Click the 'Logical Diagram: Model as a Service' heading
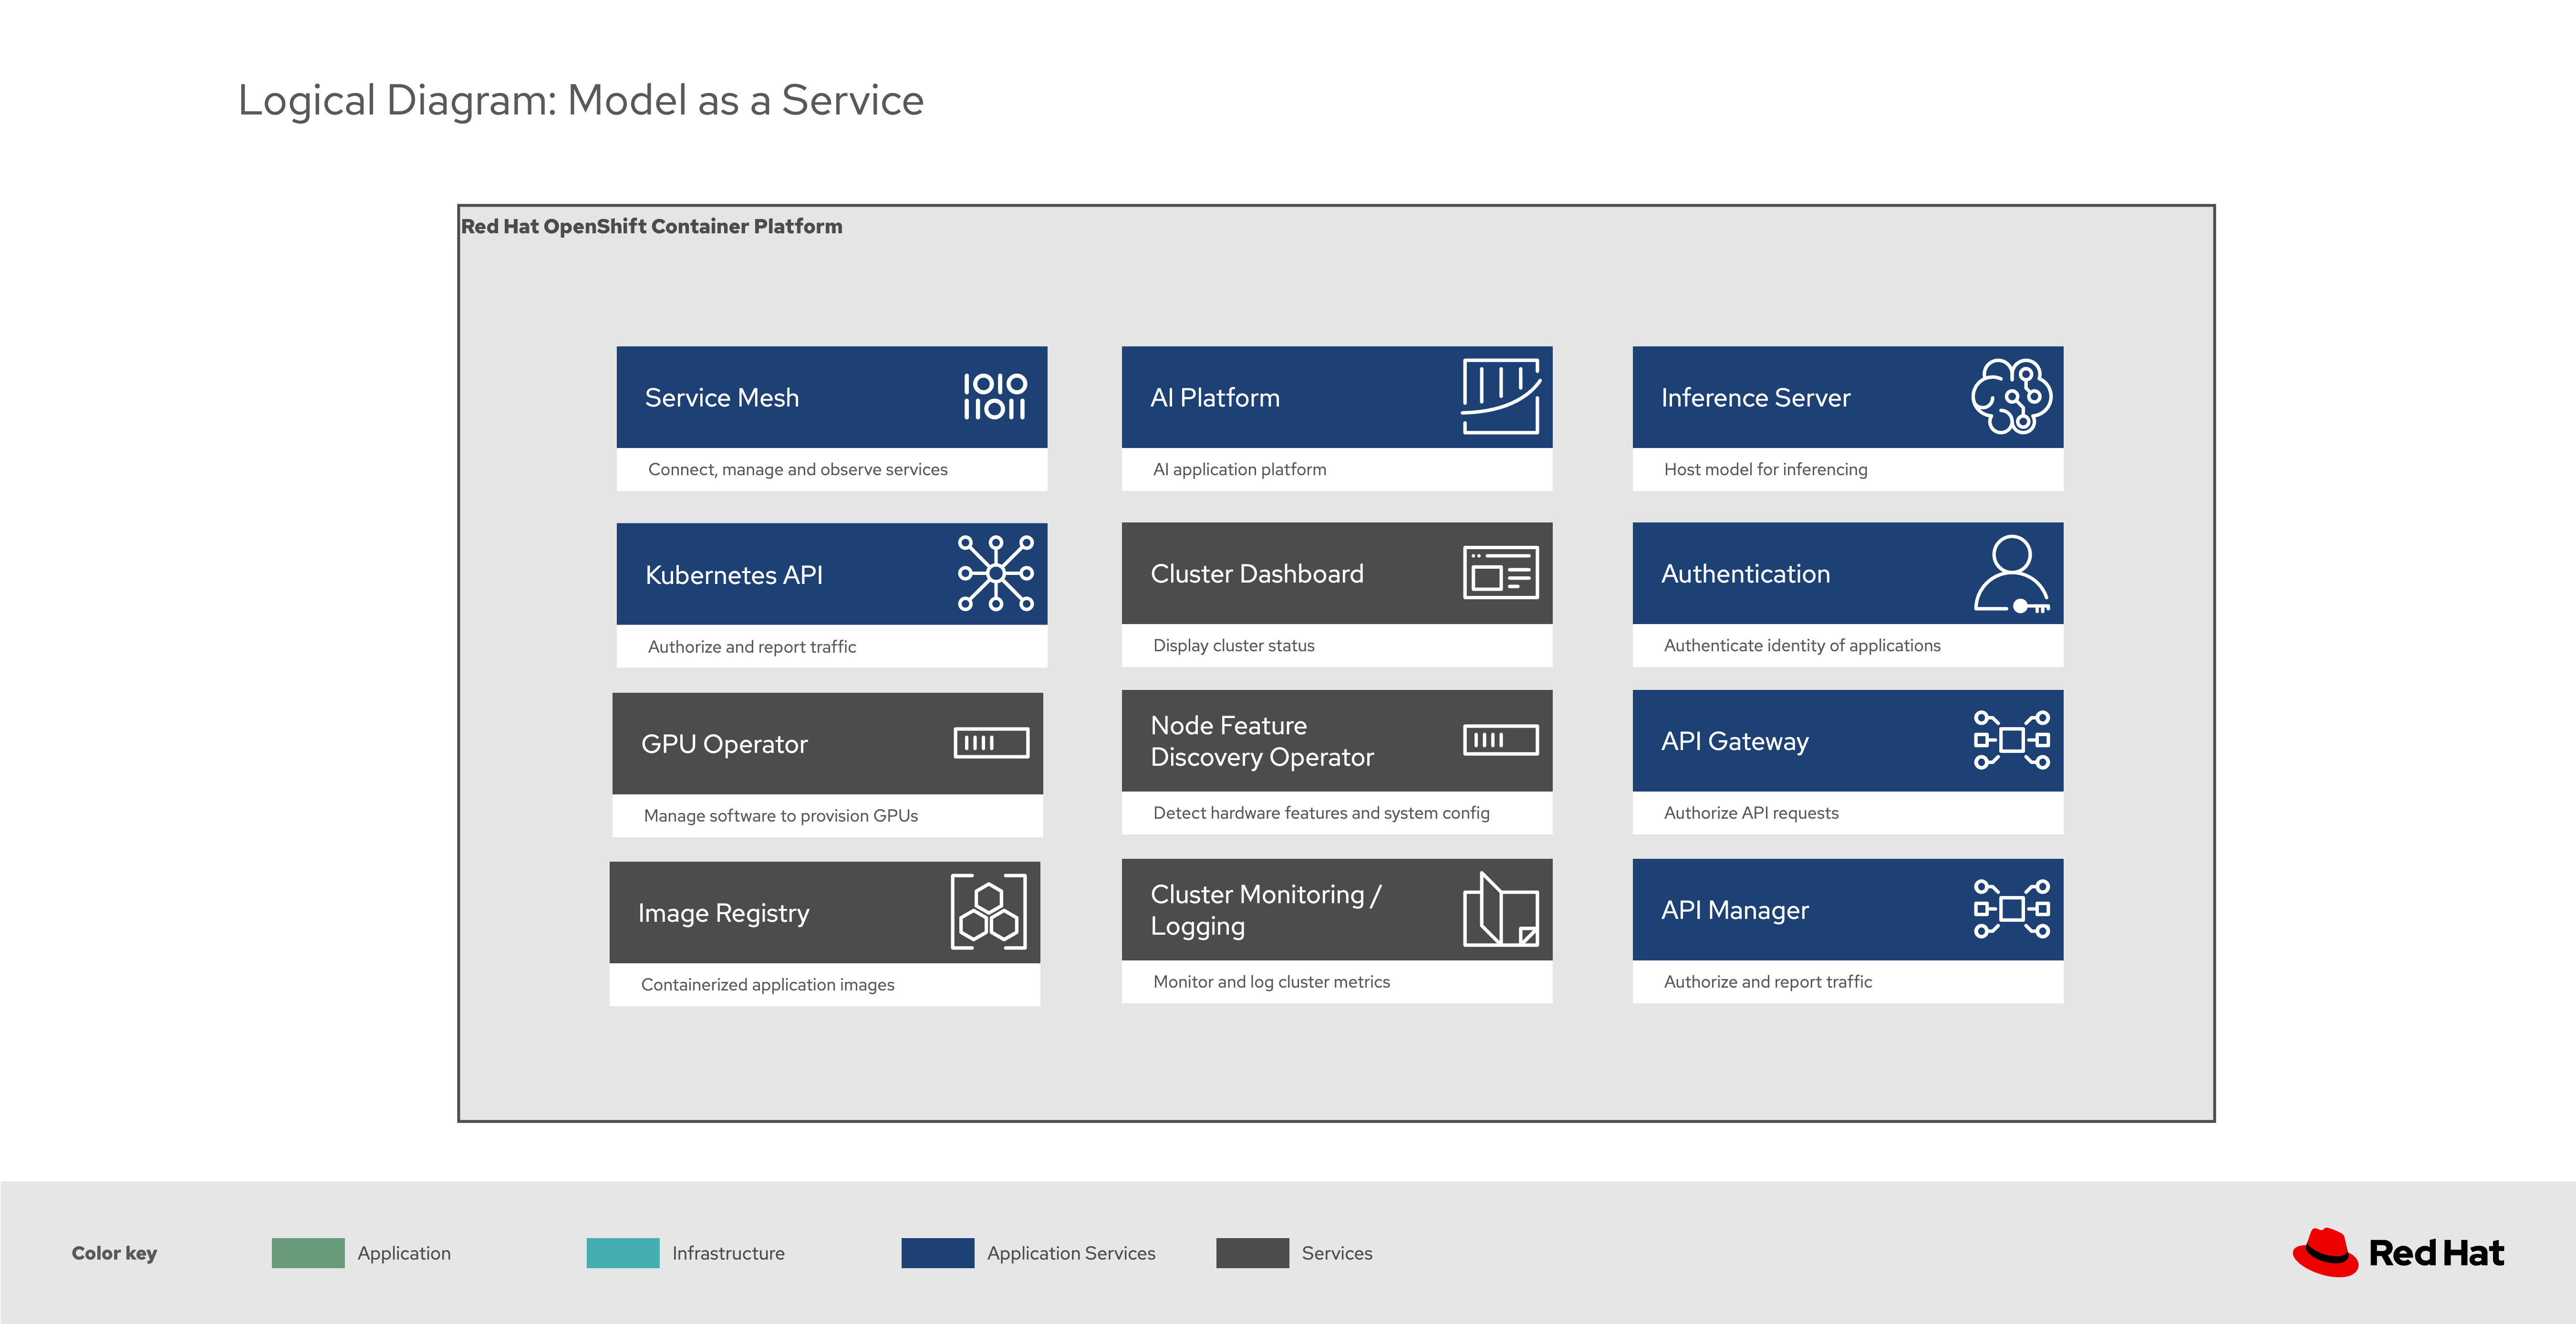Viewport: 2576px width, 1324px height. [581, 100]
